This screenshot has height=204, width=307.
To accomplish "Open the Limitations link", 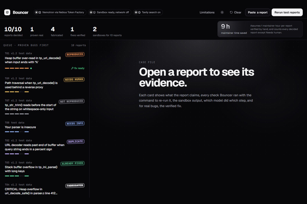I will pos(207,12).
